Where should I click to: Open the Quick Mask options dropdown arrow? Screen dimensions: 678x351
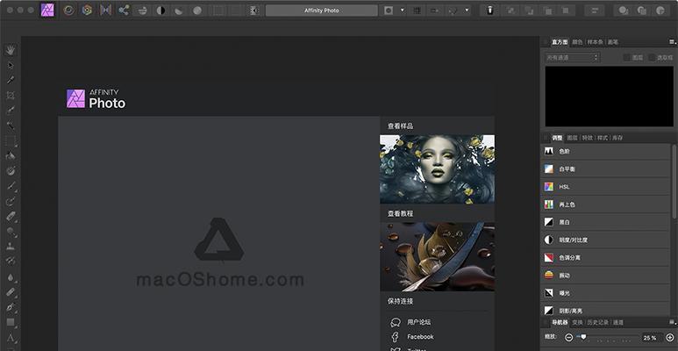[403, 11]
